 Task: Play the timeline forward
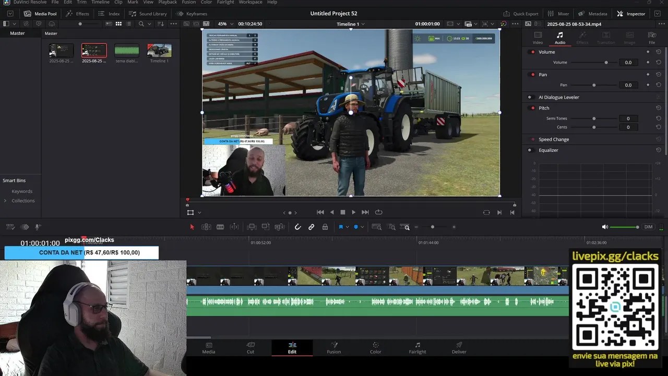tap(353, 212)
